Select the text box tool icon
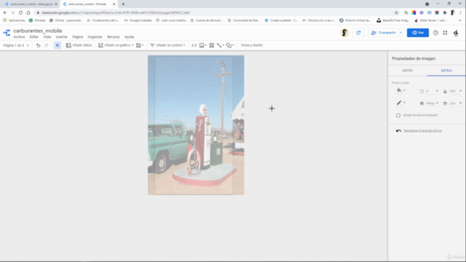 tap(212, 45)
